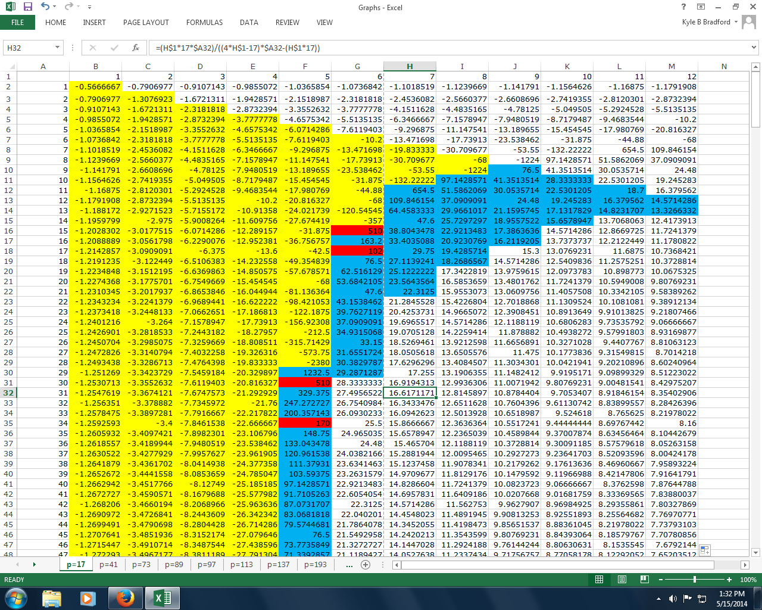Image resolution: width=762 pixels, height=610 pixels.
Task: Open Customize Quick Access Toolbar dropdown
Action: [89, 8]
